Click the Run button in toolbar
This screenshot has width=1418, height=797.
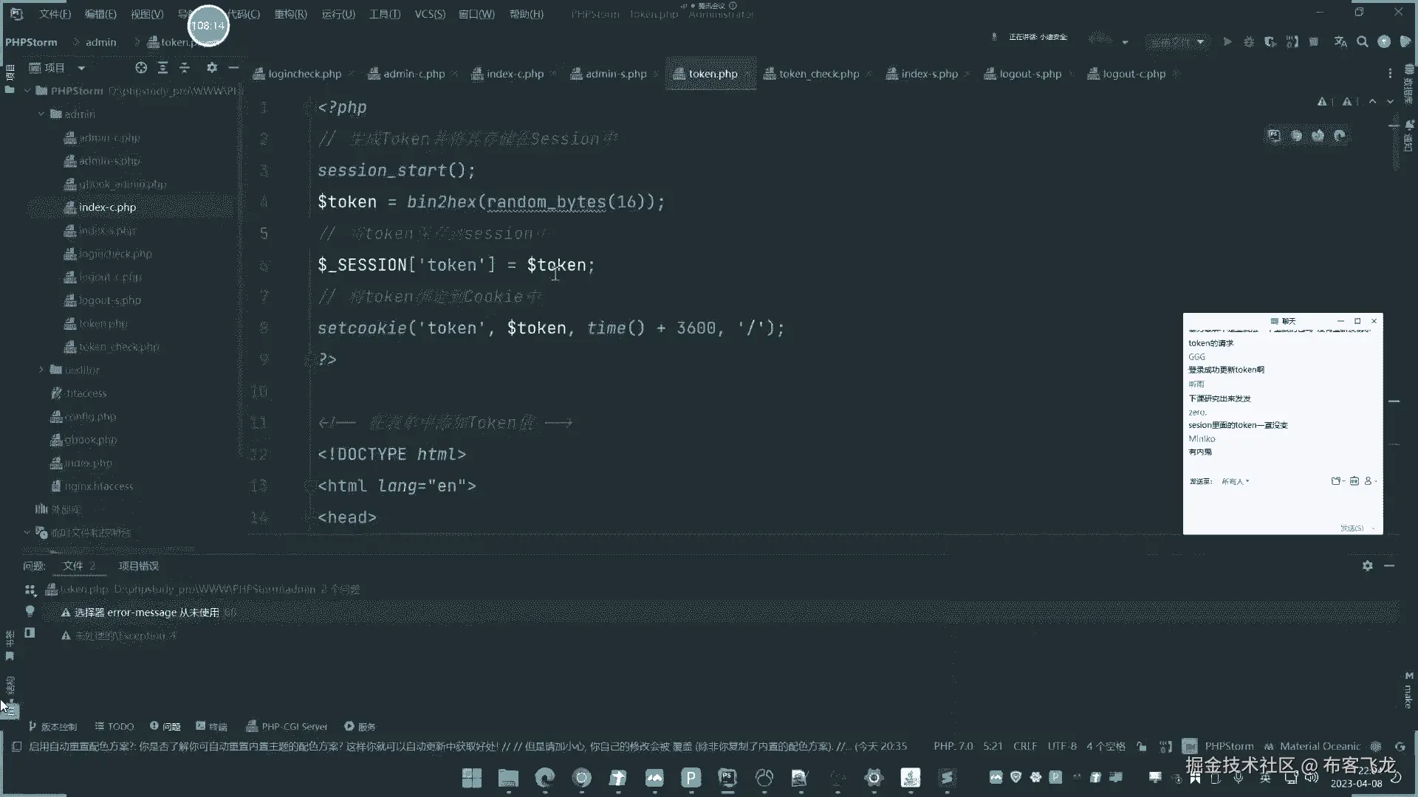coord(1227,42)
